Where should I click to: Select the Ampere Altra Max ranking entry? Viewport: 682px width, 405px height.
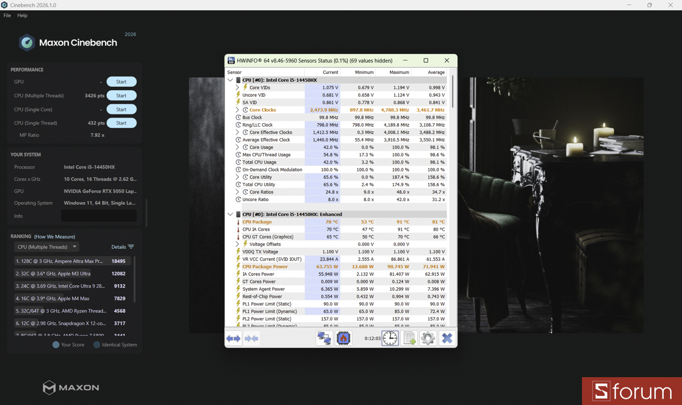(73, 261)
